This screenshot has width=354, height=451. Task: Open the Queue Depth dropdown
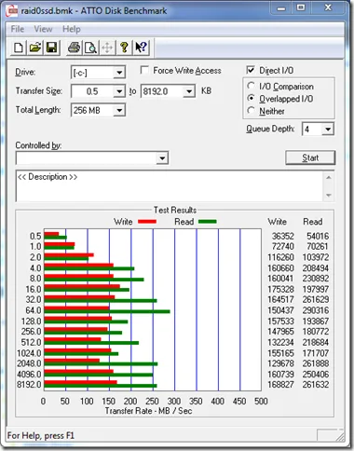coord(328,130)
